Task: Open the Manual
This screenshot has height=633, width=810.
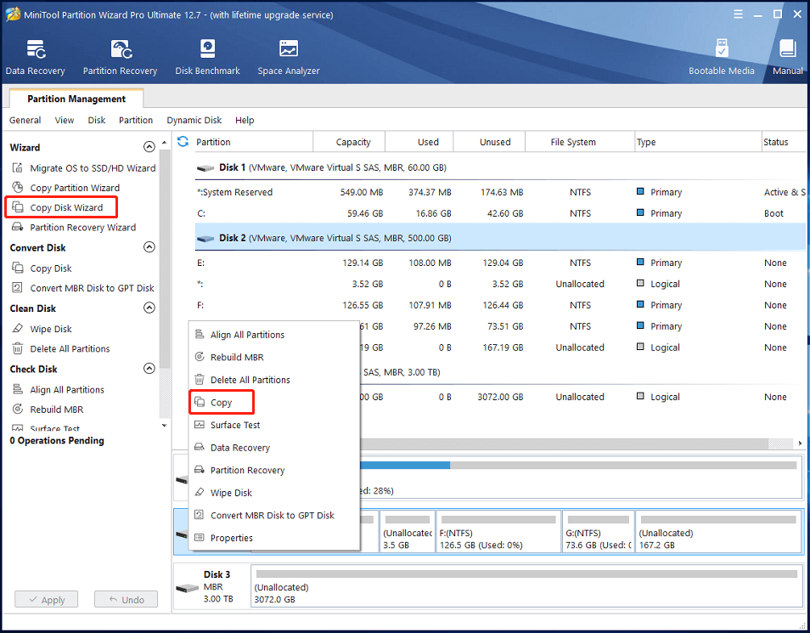Action: pos(787,57)
